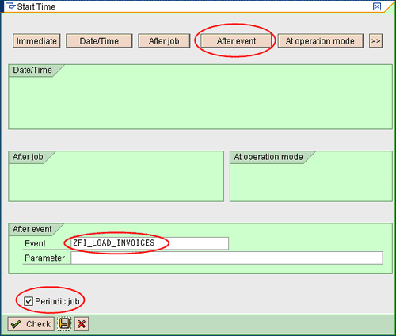Show more start options with >> button
Viewport: 396px width, 336px height.
click(375, 41)
